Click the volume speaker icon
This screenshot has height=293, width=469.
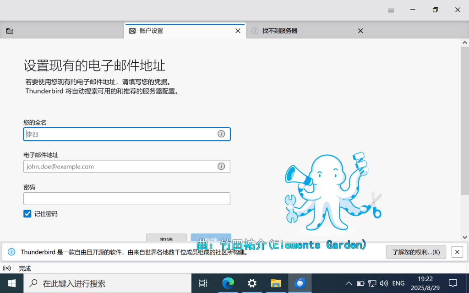(384, 283)
